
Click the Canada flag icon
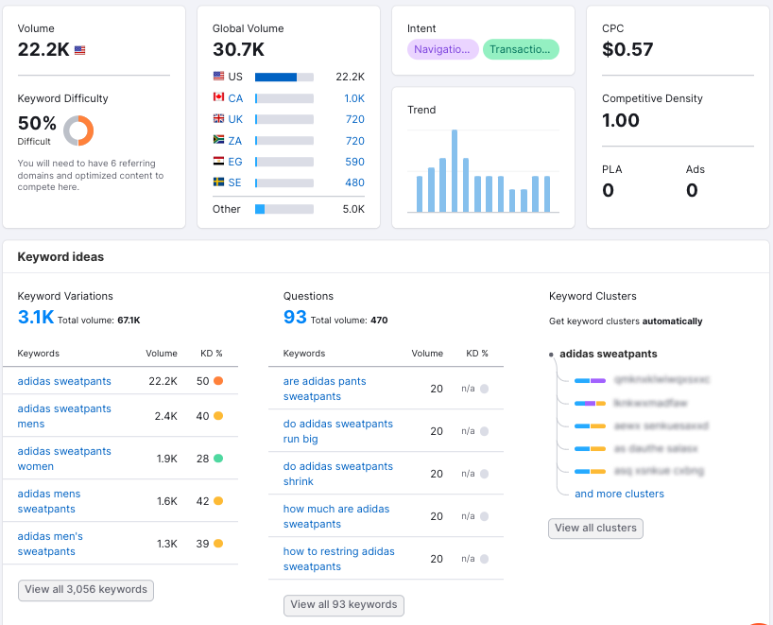tap(218, 97)
